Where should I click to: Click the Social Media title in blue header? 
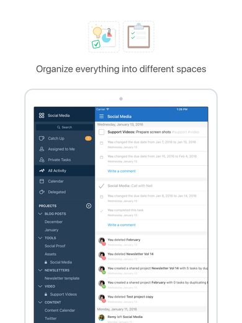[x=119, y=116]
